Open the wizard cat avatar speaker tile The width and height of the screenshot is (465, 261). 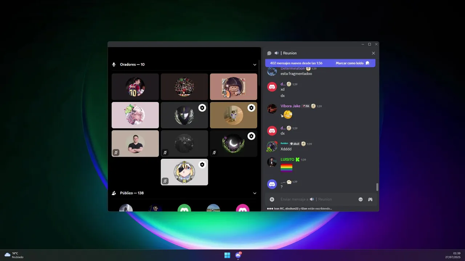click(234, 87)
